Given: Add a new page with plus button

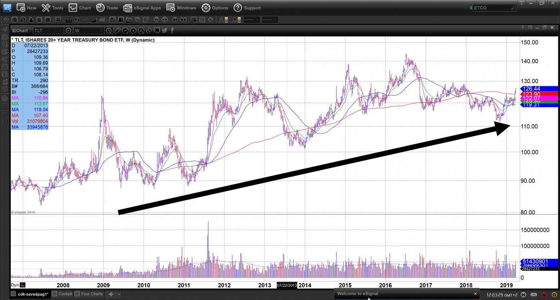Looking at the screenshot, I should tap(111, 294).
